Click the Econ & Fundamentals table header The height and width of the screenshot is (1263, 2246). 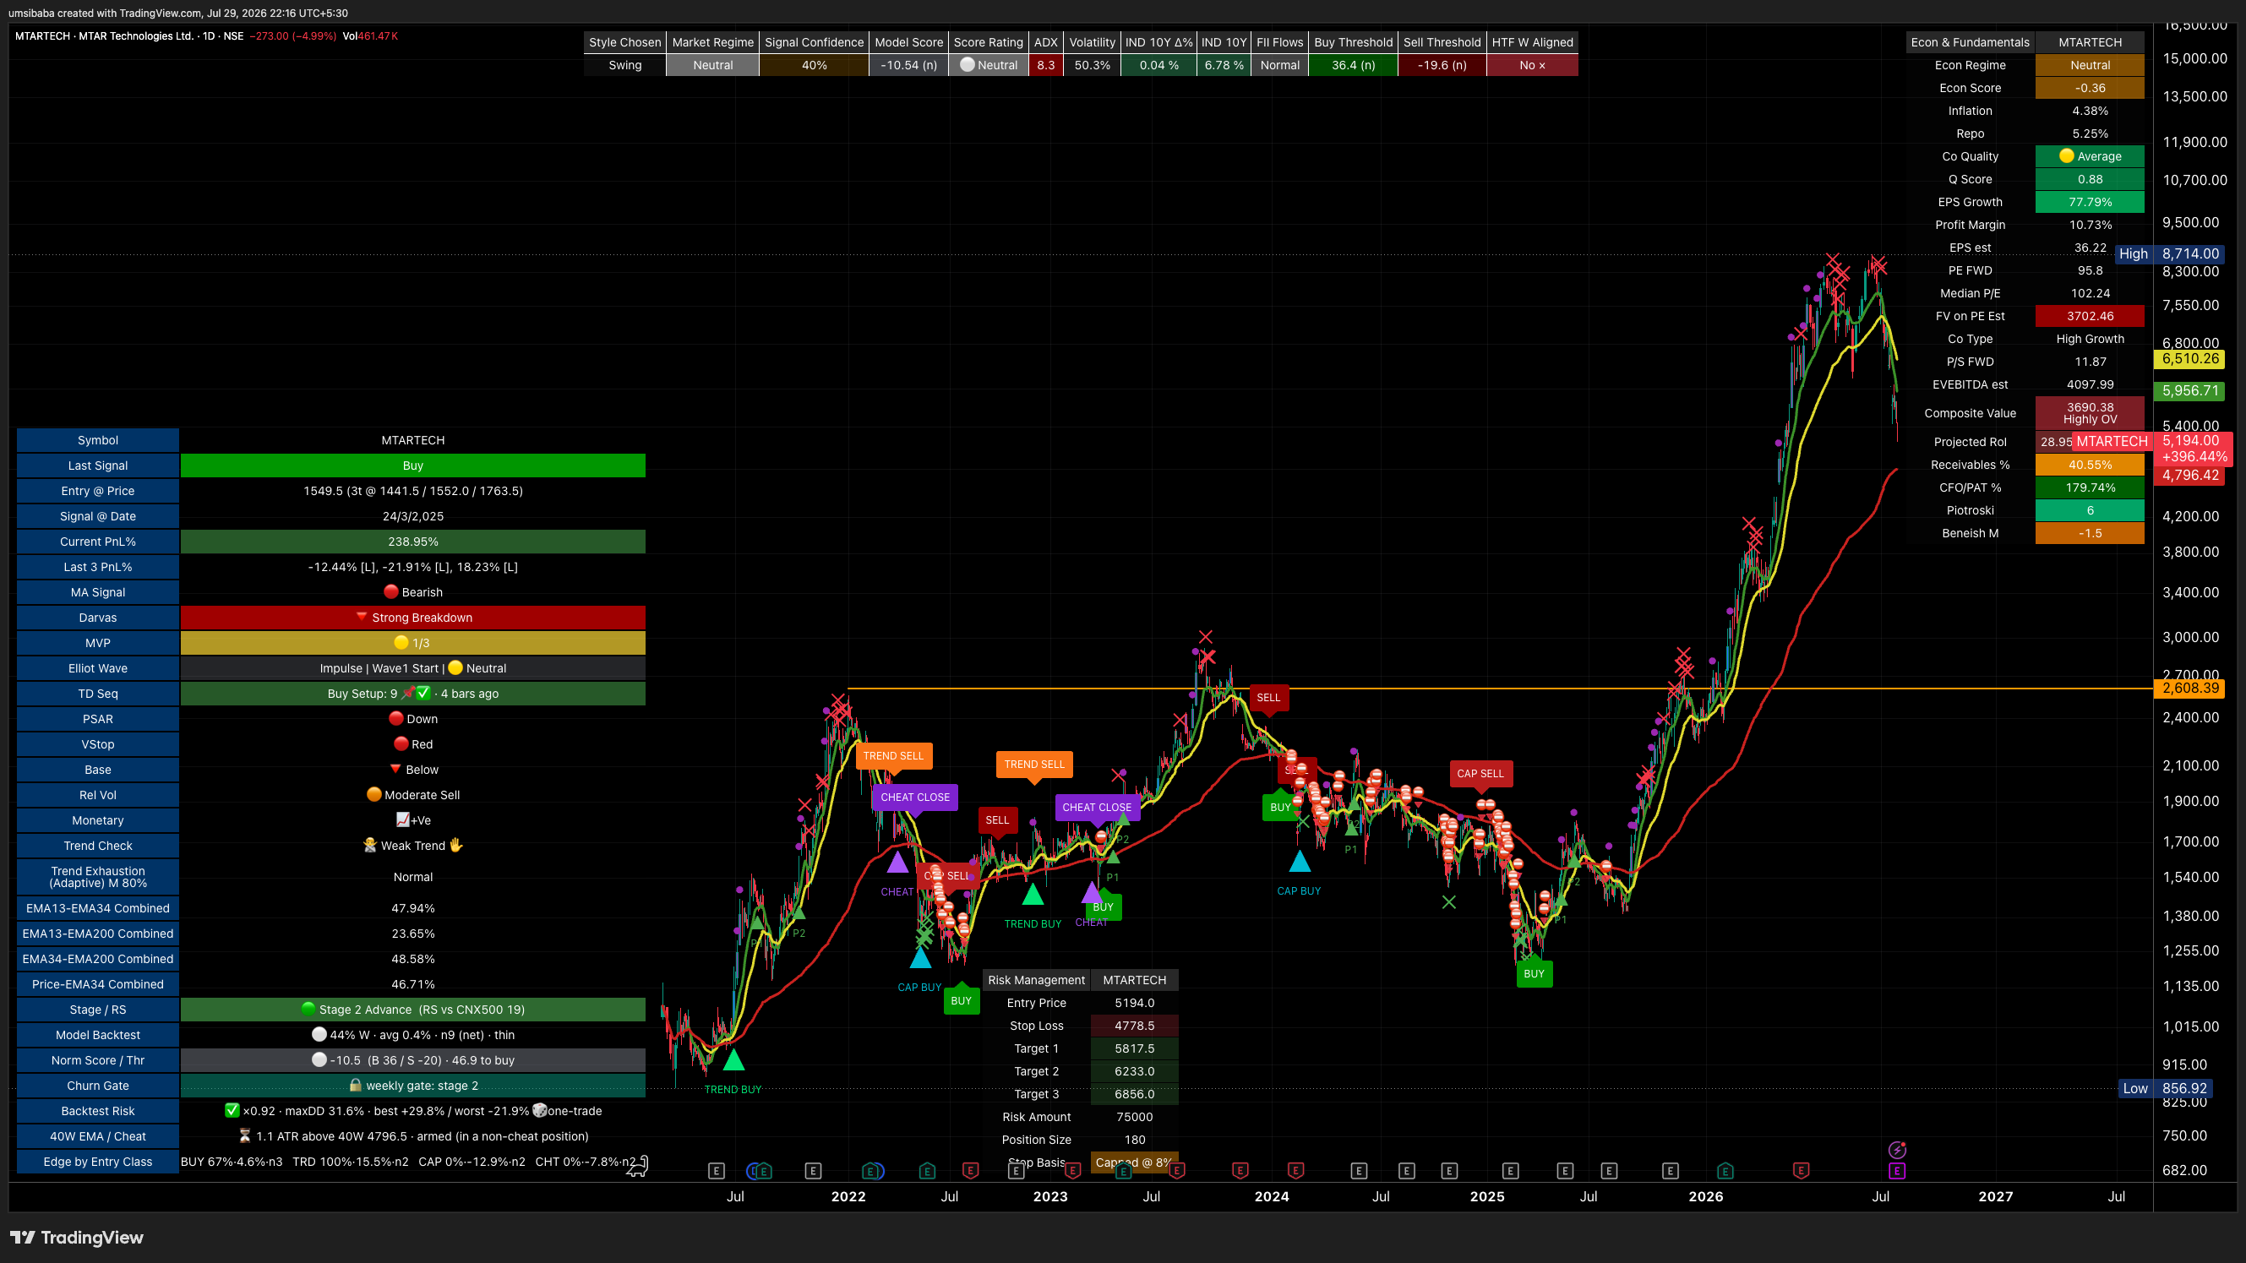[x=1971, y=42]
